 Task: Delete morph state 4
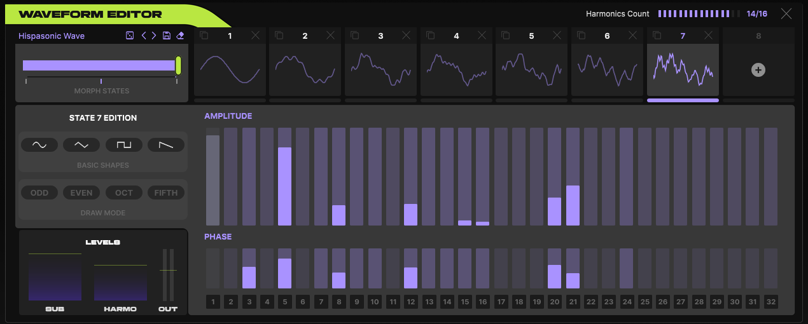click(482, 36)
